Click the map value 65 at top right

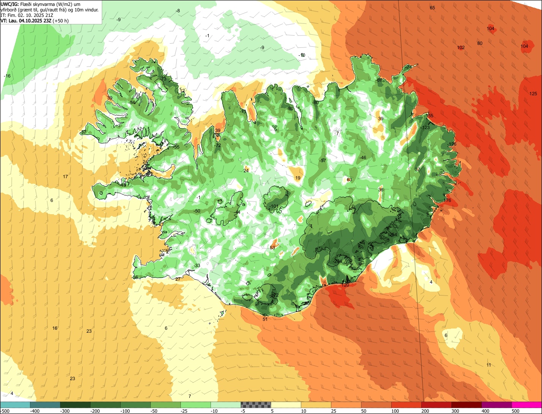pos(432,8)
